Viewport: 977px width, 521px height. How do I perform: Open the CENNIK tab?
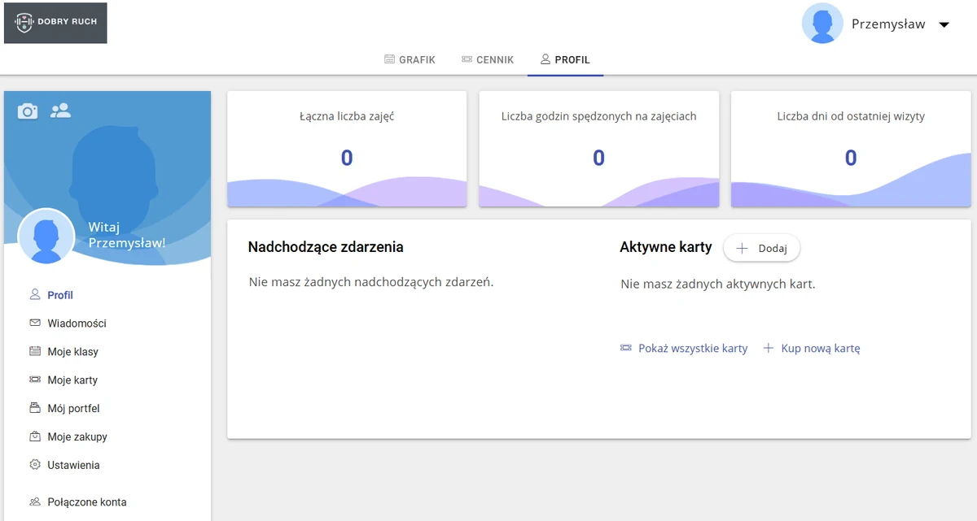pos(488,59)
